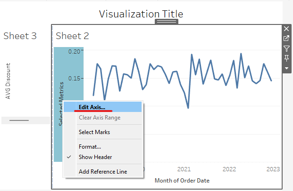
Task: Click the 2023 tick label on the axis
Action: pyautogui.click(x=273, y=169)
